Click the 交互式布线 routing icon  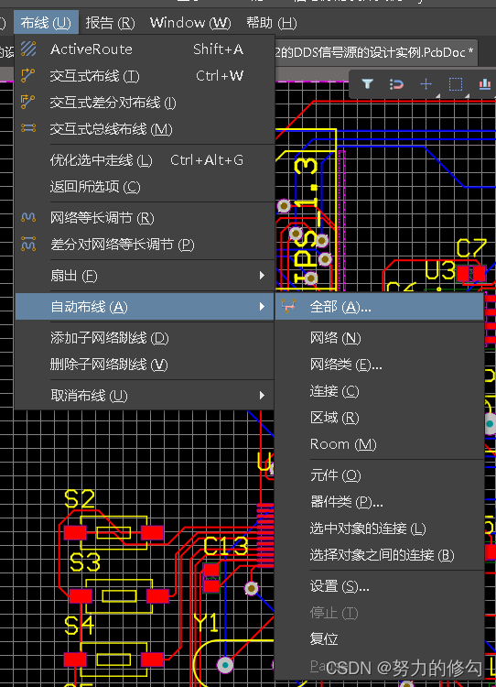coord(28,75)
